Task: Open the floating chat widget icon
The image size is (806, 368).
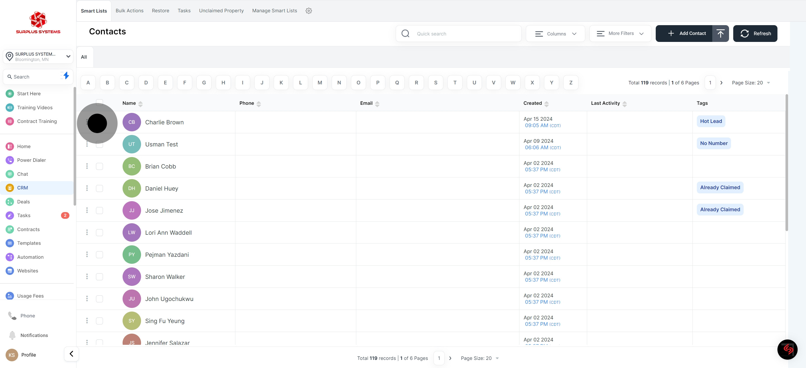Action: click(x=787, y=349)
